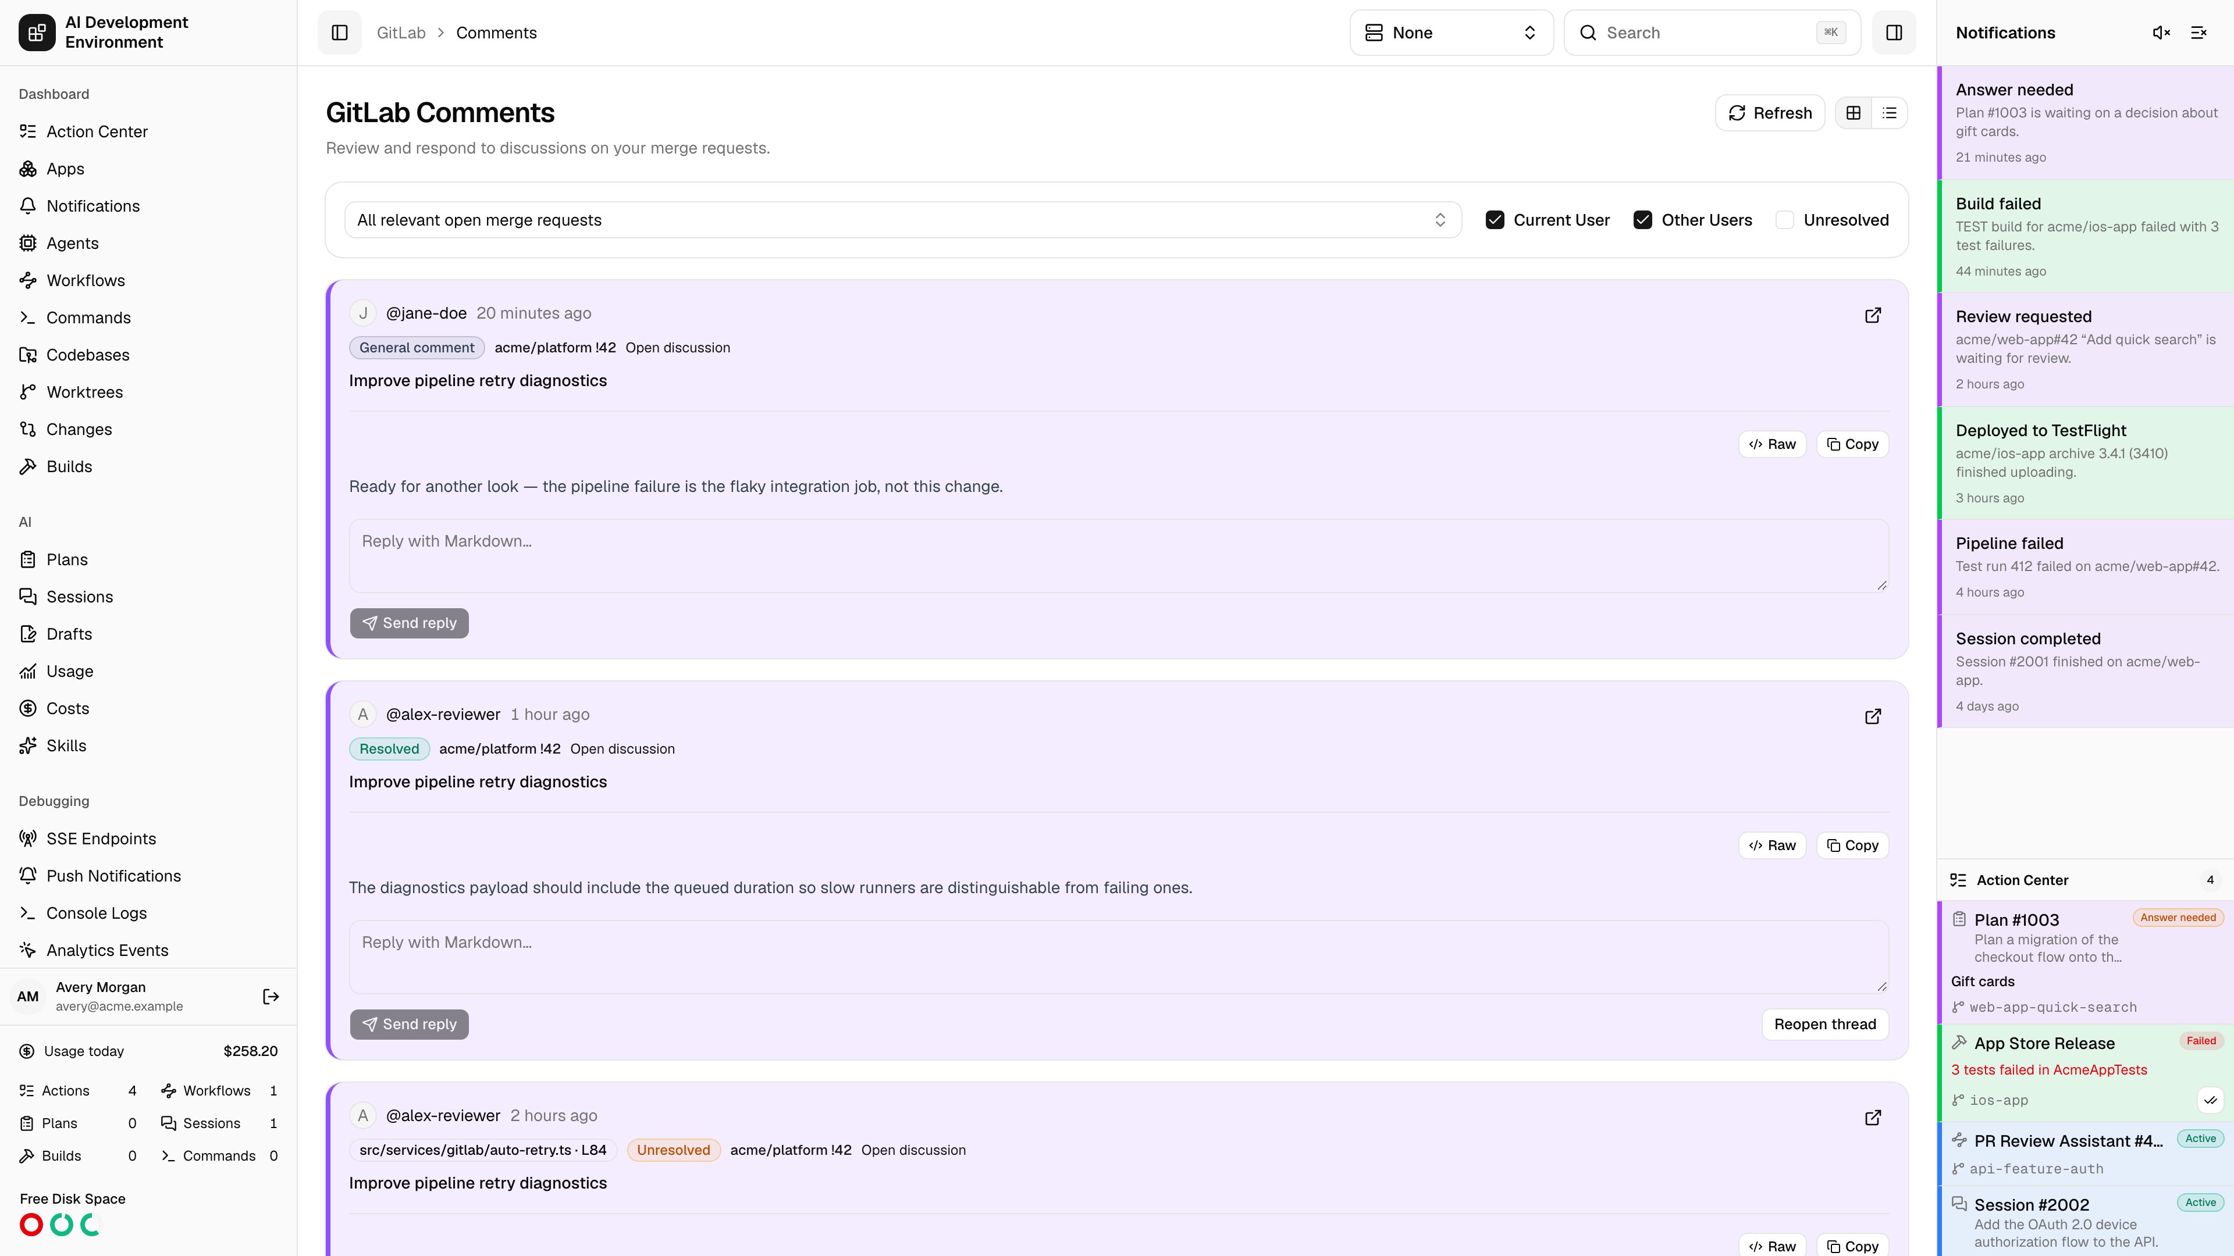Open the notifications list options icon
The width and height of the screenshot is (2234, 1256).
[2199, 33]
